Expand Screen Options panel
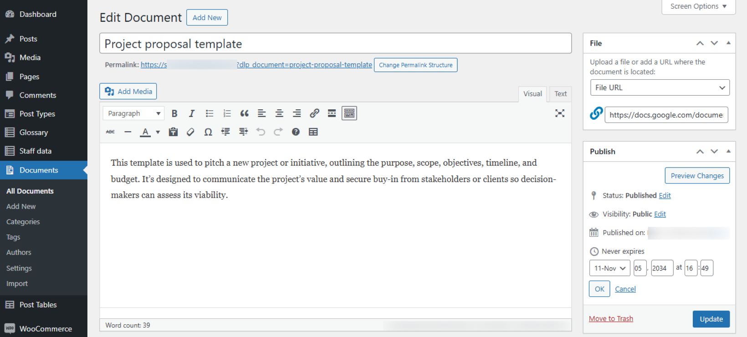Image resolution: width=747 pixels, height=337 pixels. (x=698, y=6)
